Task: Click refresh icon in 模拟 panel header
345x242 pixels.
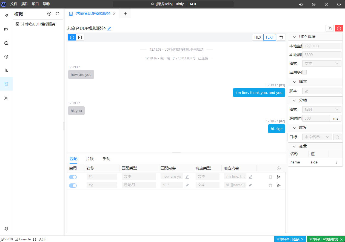Action: [x=58, y=14]
